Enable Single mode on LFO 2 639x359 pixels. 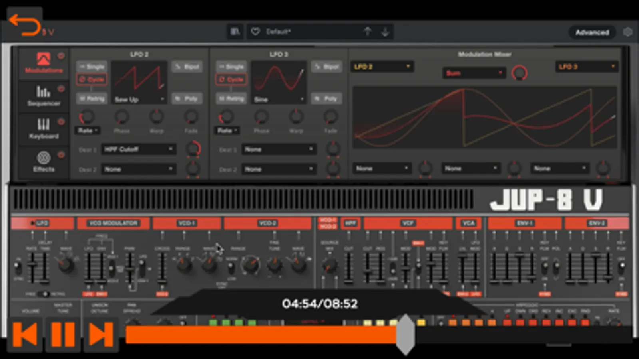[x=92, y=67]
